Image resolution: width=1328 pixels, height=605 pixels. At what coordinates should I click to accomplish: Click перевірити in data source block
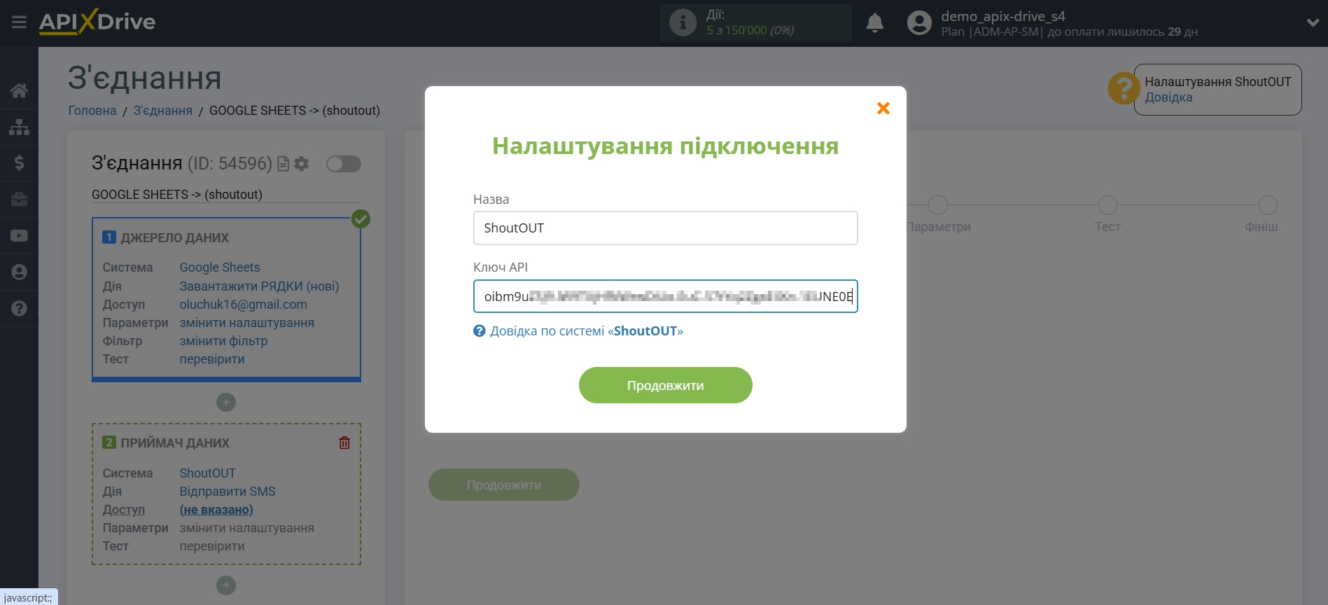(212, 359)
